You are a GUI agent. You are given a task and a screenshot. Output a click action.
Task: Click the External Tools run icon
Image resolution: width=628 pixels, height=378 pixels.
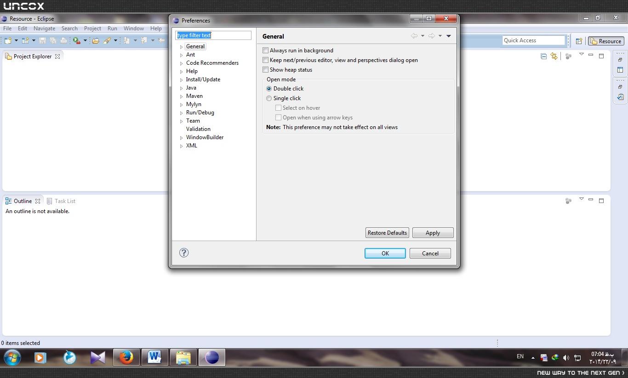point(77,40)
